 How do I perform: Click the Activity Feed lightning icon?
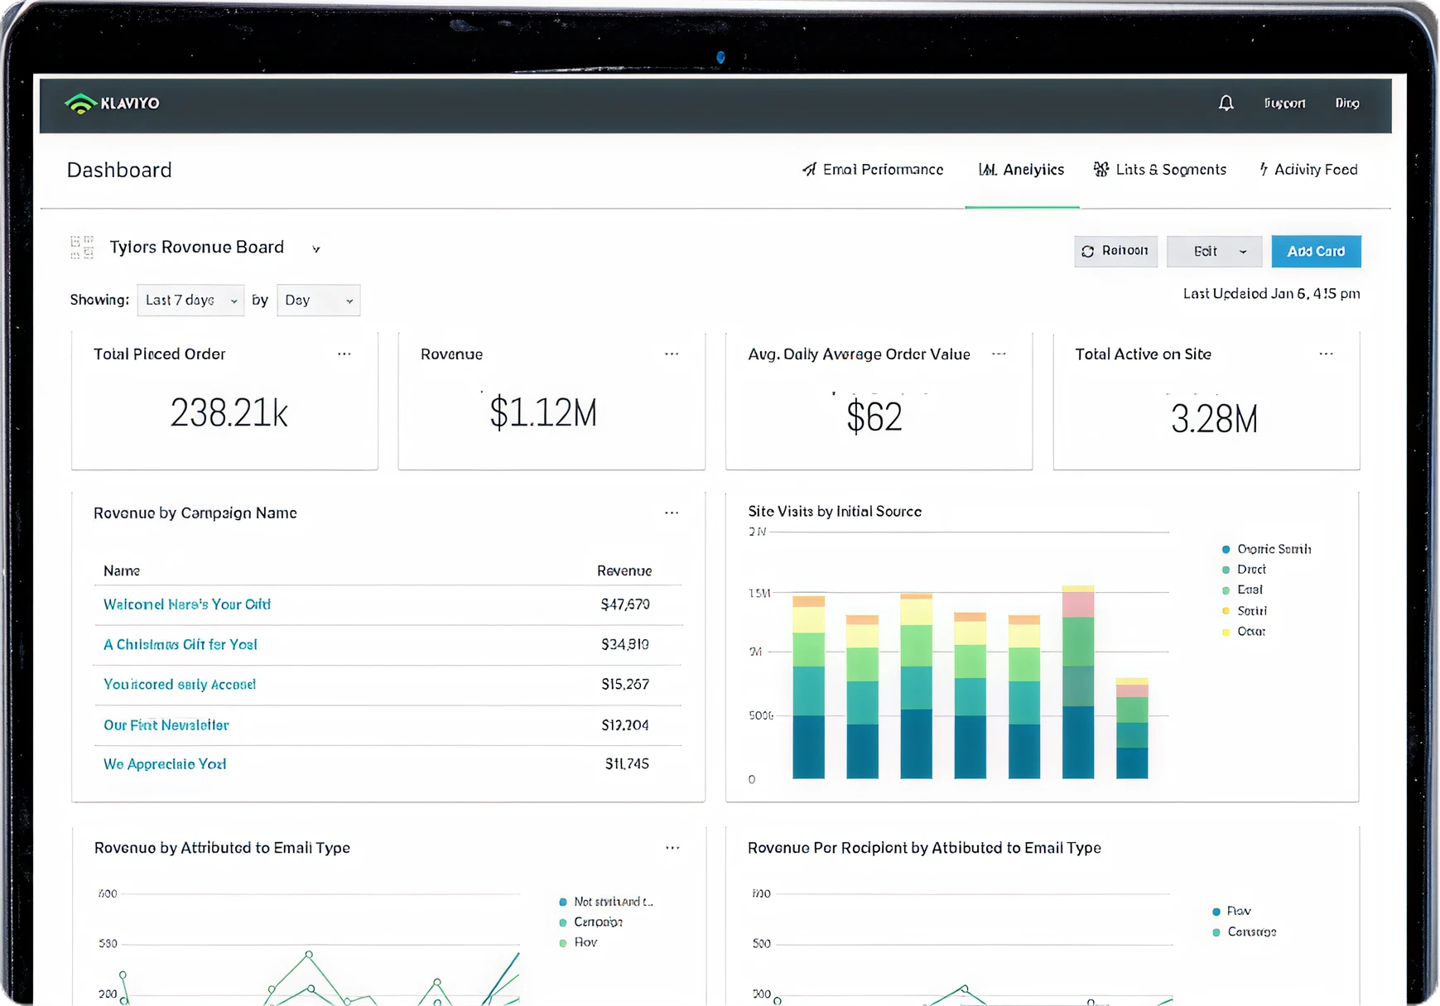point(1263,169)
